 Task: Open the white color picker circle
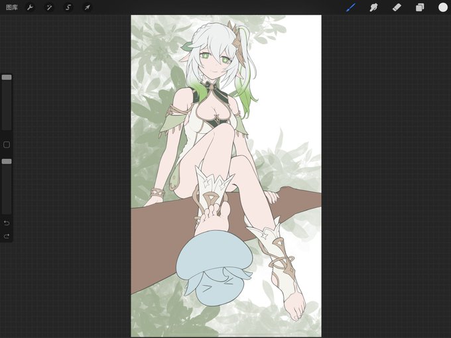(442, 7)
